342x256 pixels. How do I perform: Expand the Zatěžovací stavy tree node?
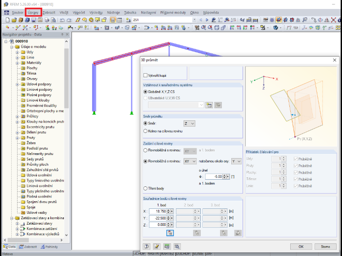[17, 223]
